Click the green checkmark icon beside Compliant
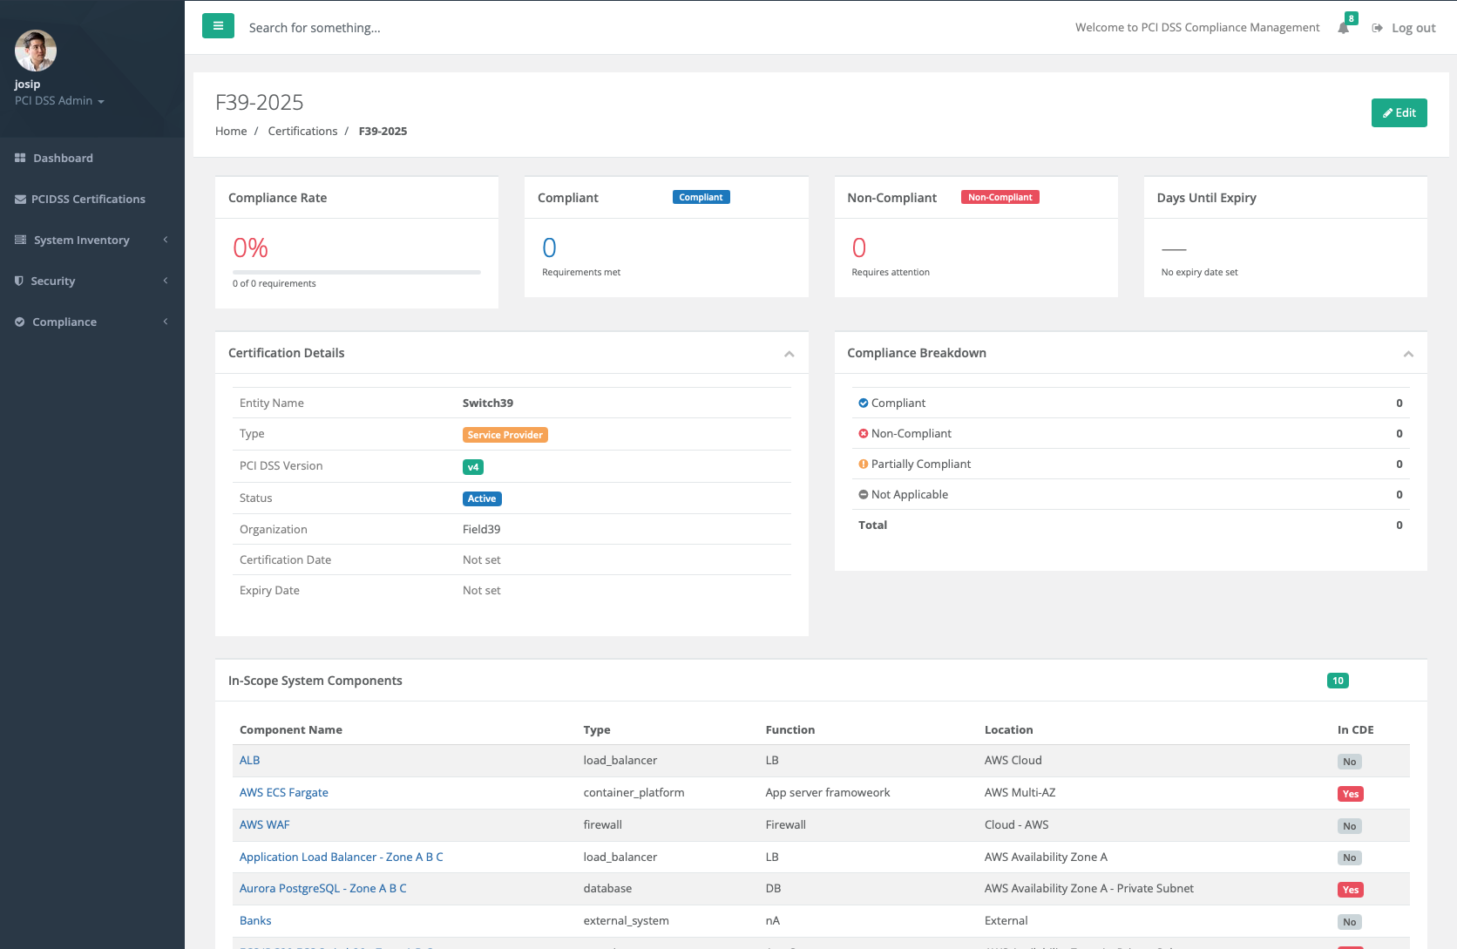 [x=863, y=403]
